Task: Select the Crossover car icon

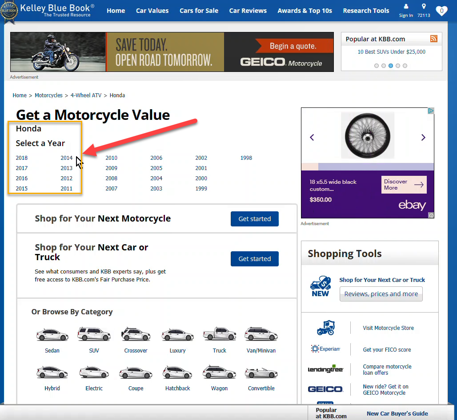Action: (136, 334)
